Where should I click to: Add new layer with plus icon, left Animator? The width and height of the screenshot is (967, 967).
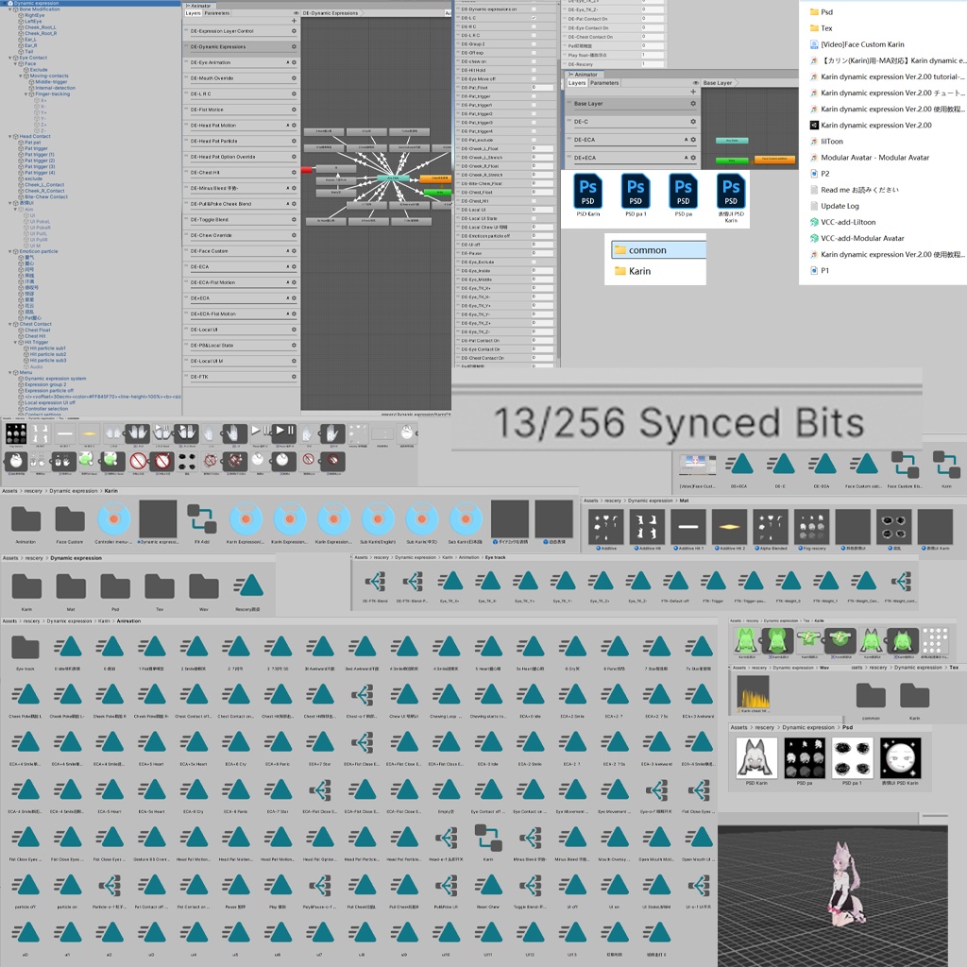[x=294, y=21]
